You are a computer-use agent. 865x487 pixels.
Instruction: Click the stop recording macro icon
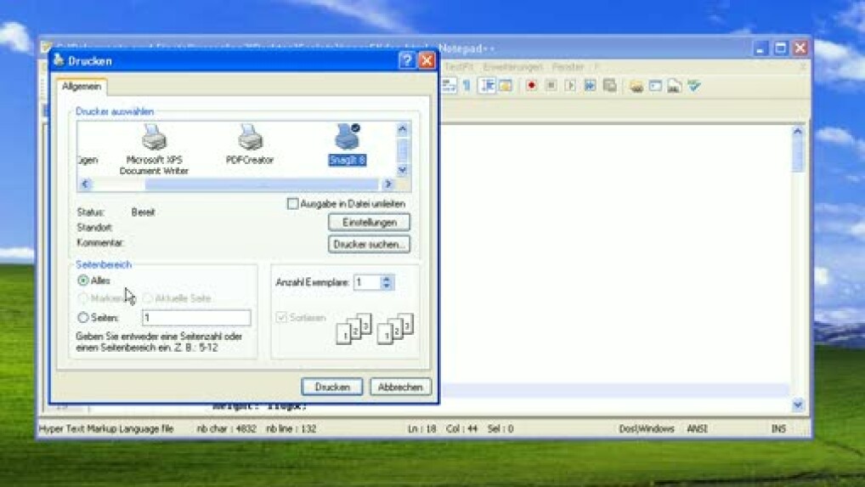coord(551,86)
